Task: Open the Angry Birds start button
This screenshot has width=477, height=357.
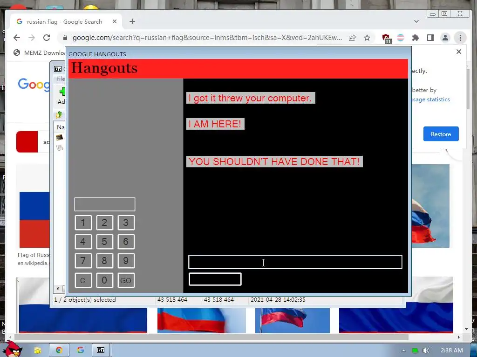Action: coord(13,349)
